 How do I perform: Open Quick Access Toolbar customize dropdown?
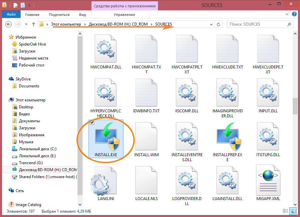click(29, 6)
